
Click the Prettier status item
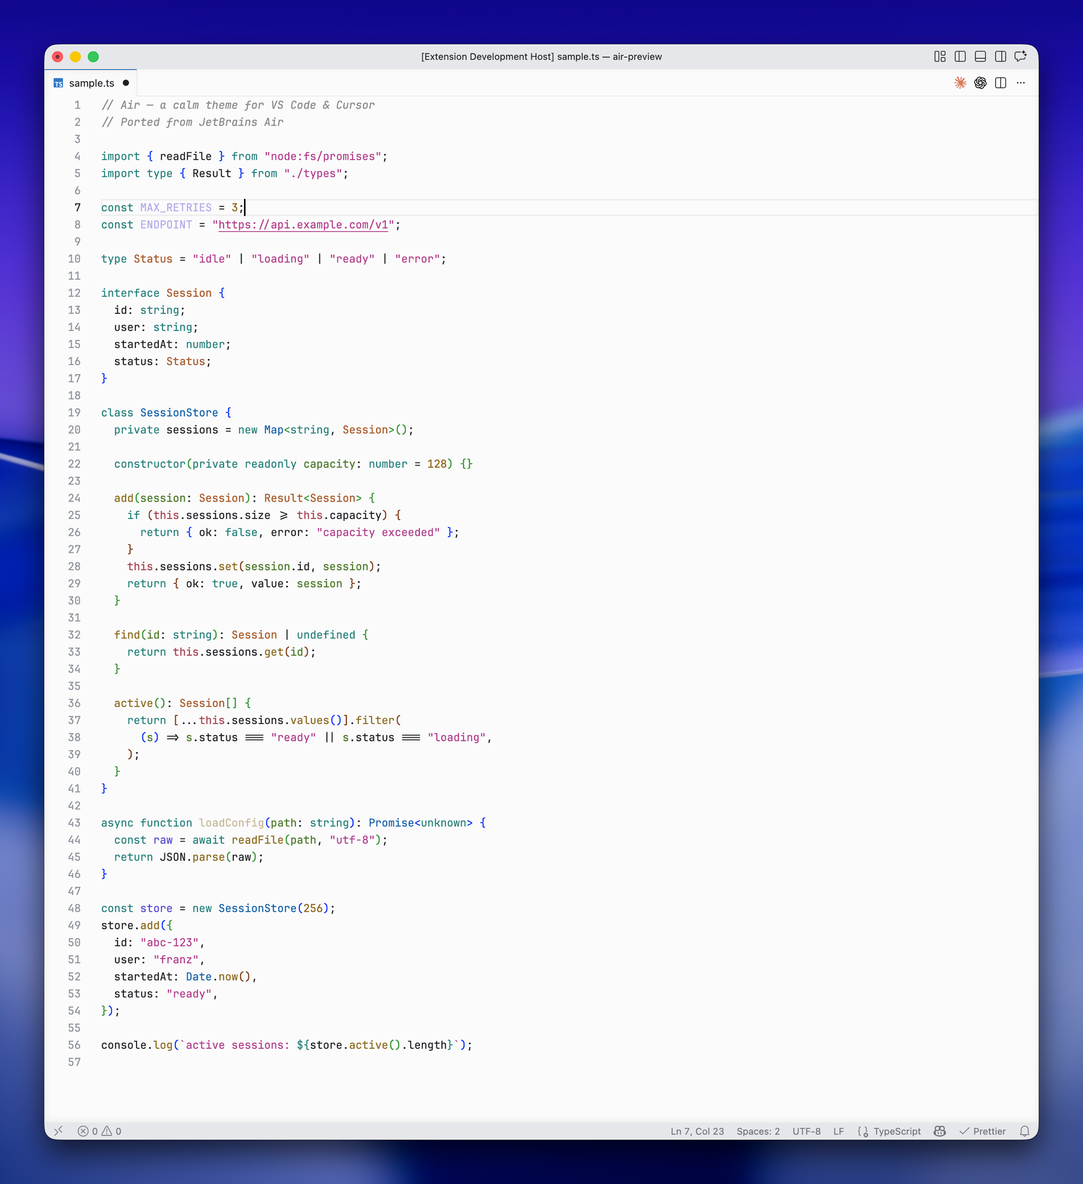click(x=983, y=1131)
